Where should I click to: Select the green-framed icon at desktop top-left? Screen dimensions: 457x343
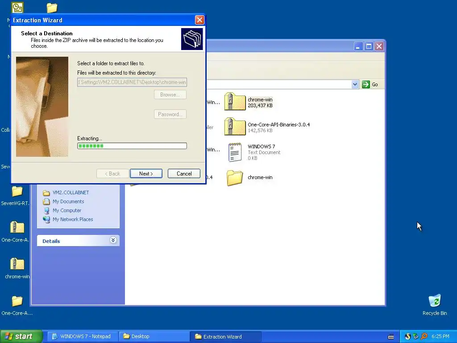(x=17, y=8)
